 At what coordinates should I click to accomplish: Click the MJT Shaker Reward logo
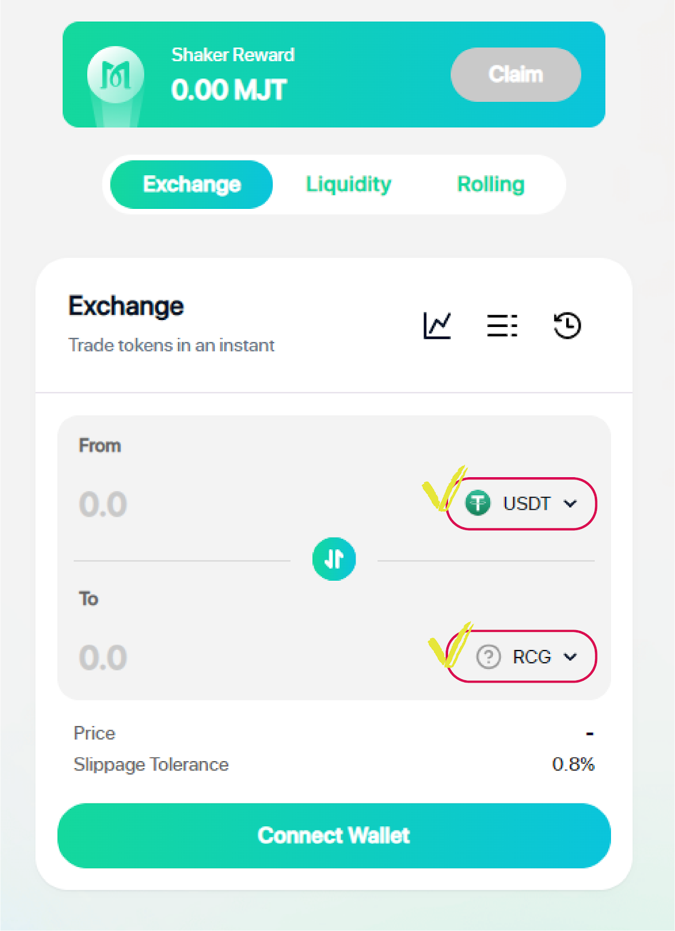[x=116, y=75]
